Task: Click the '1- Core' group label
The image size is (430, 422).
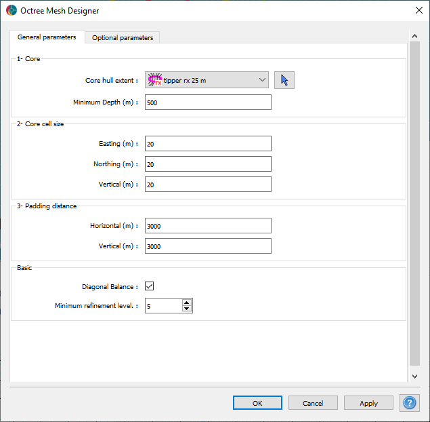Action: (28, 59)
